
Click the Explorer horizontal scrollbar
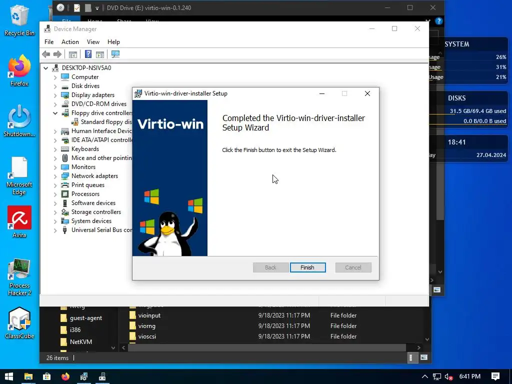[267, 348]
